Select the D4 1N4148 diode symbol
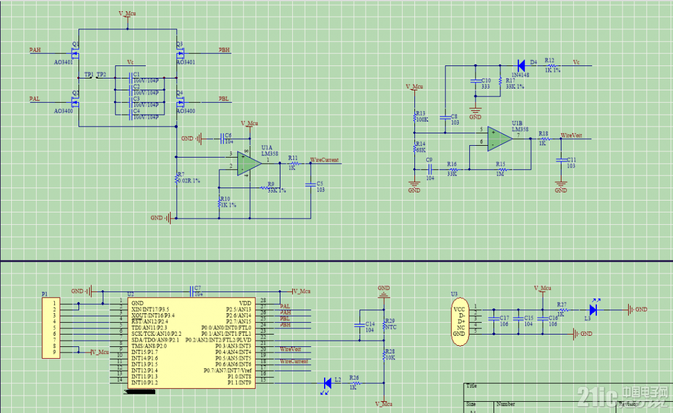 tap(521, 65)
